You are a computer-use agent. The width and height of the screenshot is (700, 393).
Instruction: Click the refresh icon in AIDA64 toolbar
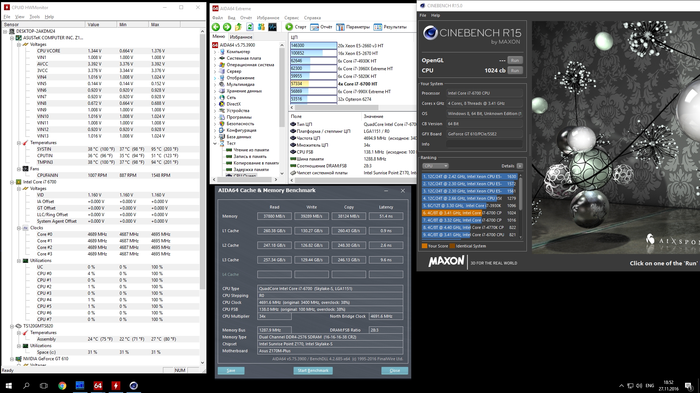250,27
